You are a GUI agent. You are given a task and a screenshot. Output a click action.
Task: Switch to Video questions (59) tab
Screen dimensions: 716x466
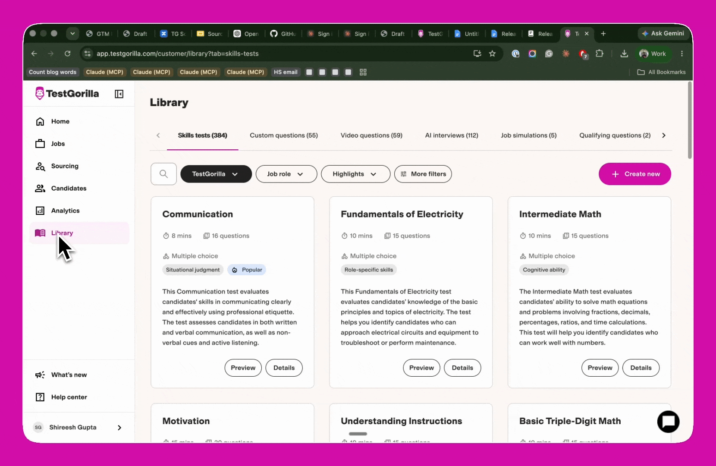pyautogui.click(x=371, y=135)
